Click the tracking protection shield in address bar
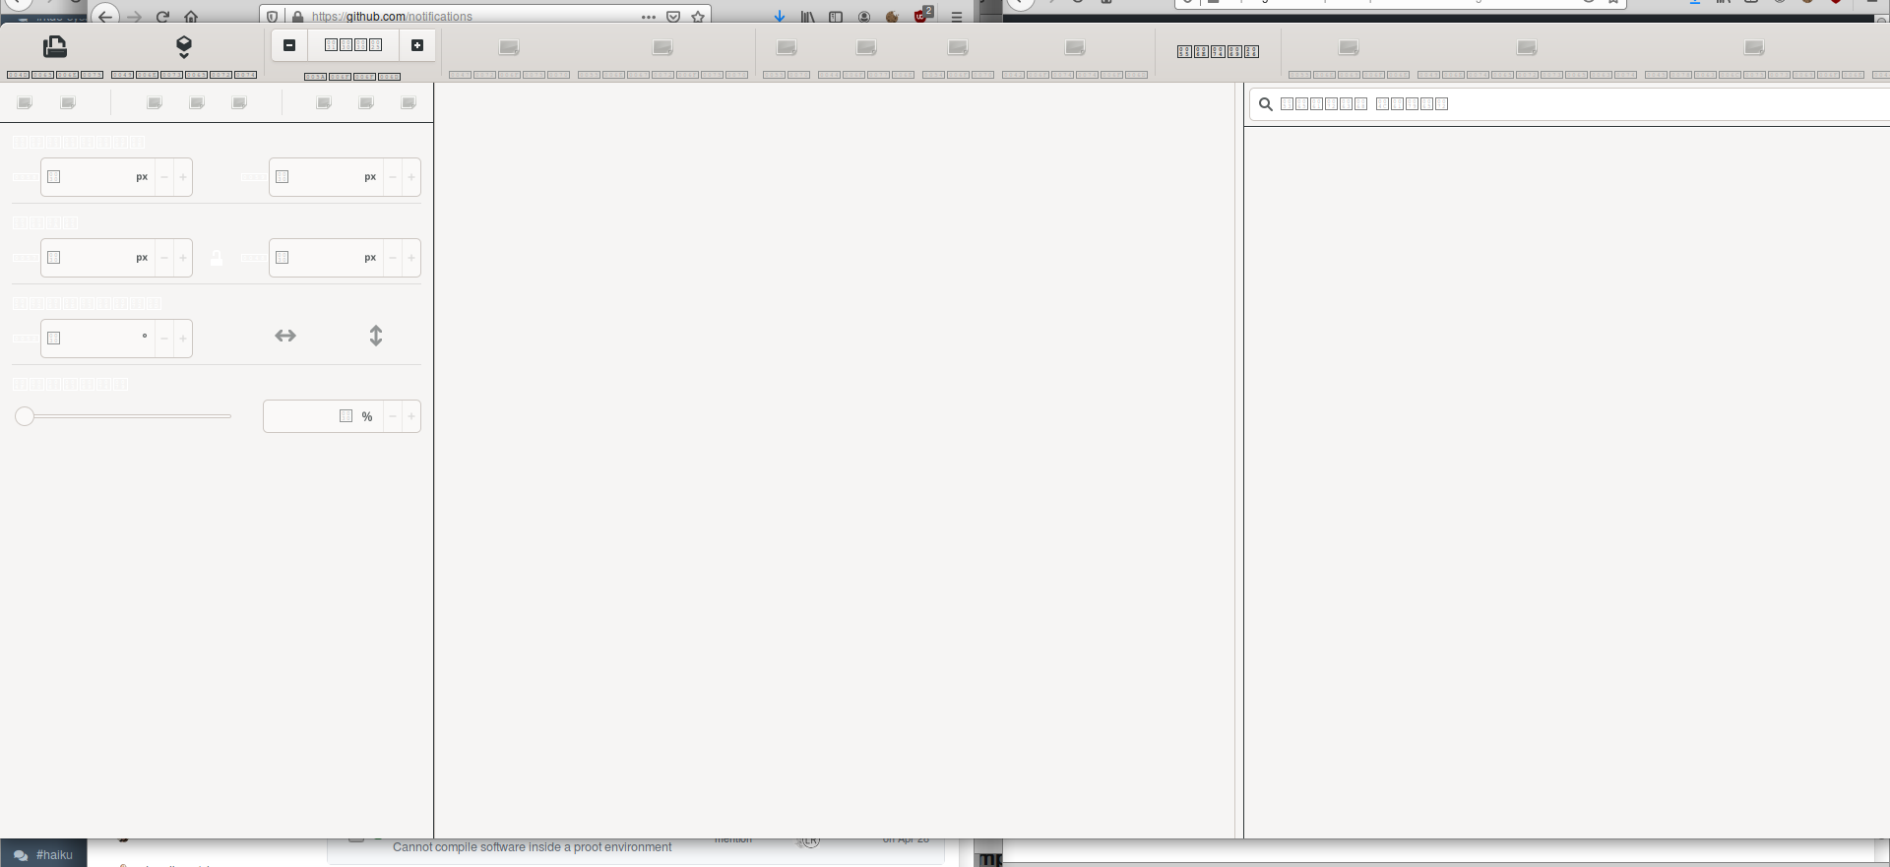 click(x=273, y=17)
